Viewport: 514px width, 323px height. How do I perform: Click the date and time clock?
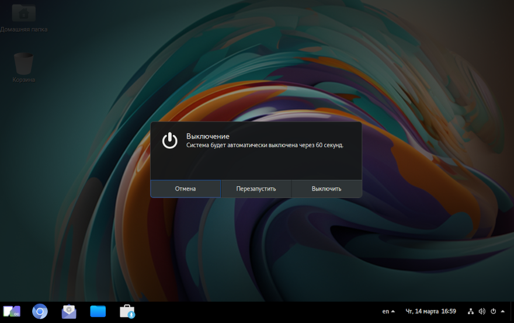point(430,311)
